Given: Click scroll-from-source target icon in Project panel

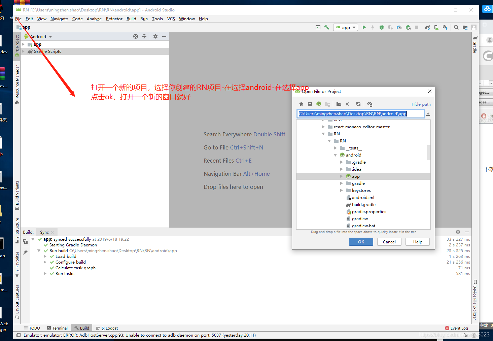Looking at the screenshot, I should (x=136, y=36).
